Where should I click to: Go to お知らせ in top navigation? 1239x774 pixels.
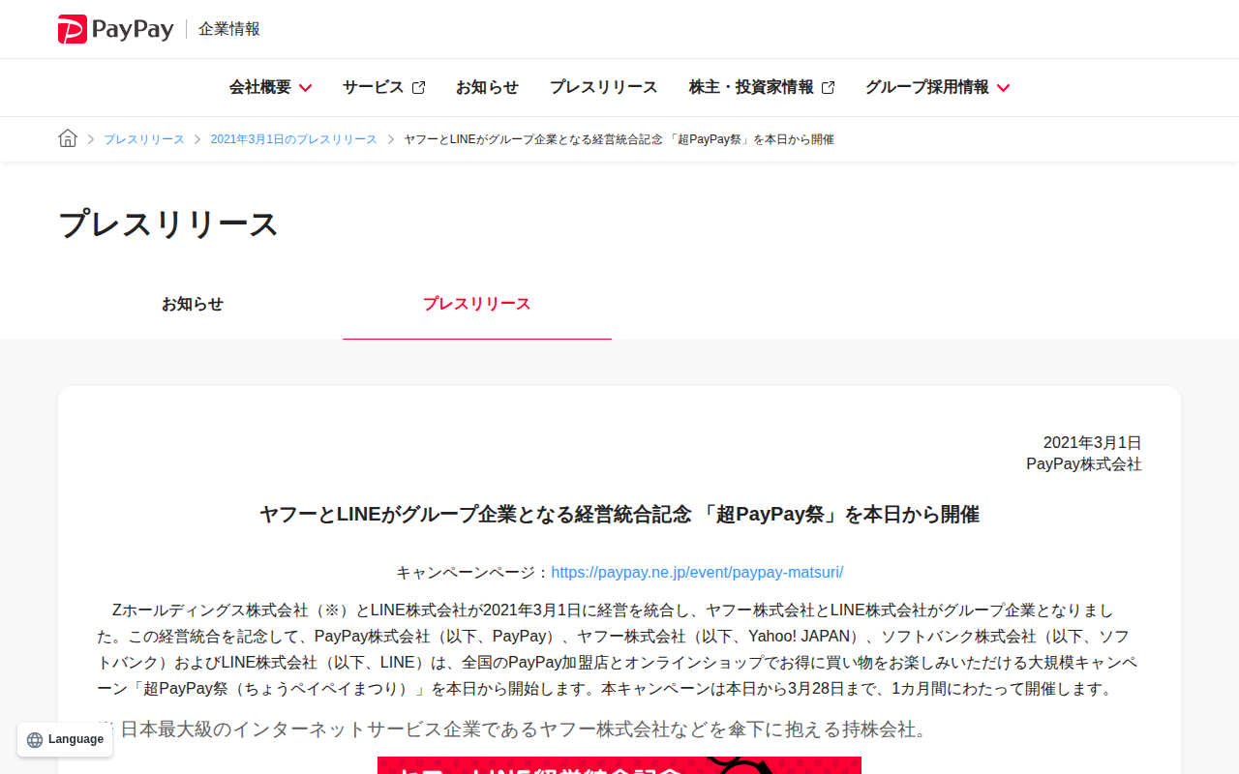[487, 87]
